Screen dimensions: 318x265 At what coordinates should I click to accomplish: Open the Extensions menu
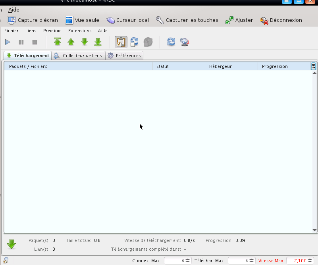coord(80,31)
